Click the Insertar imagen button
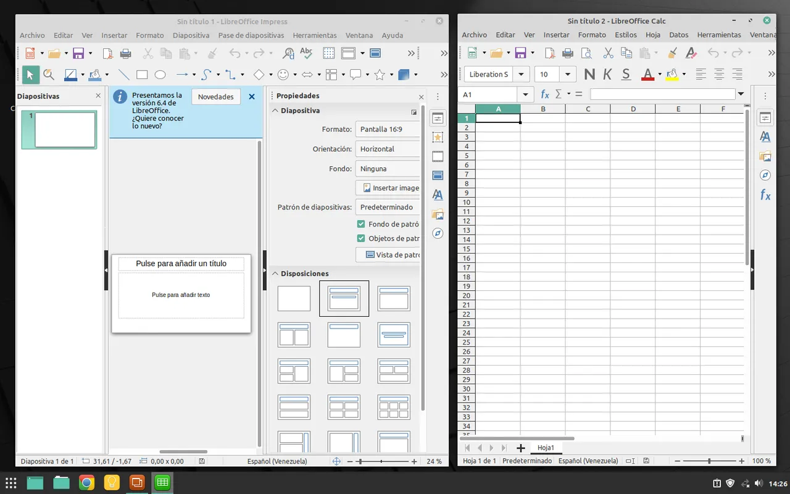 (x=388, y=188)
